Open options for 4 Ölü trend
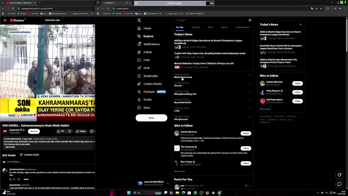The width and height of the screenshot is (348, 196). [x=250, y=109]
